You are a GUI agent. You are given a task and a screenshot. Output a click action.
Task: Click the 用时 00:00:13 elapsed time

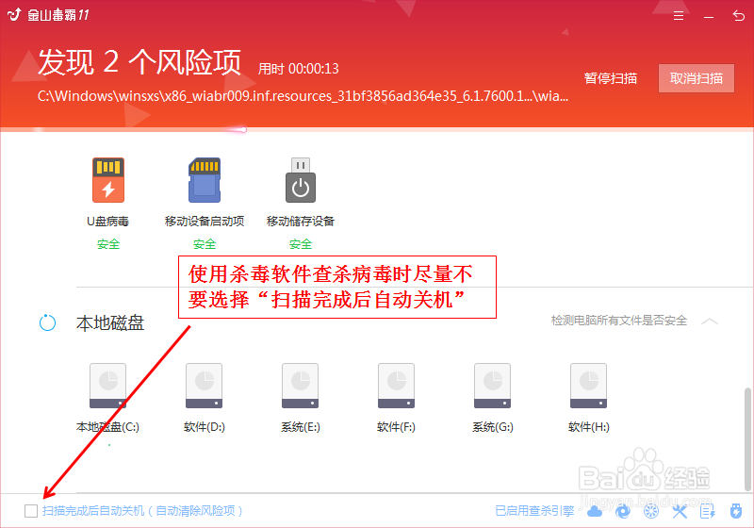coord(298,69)
